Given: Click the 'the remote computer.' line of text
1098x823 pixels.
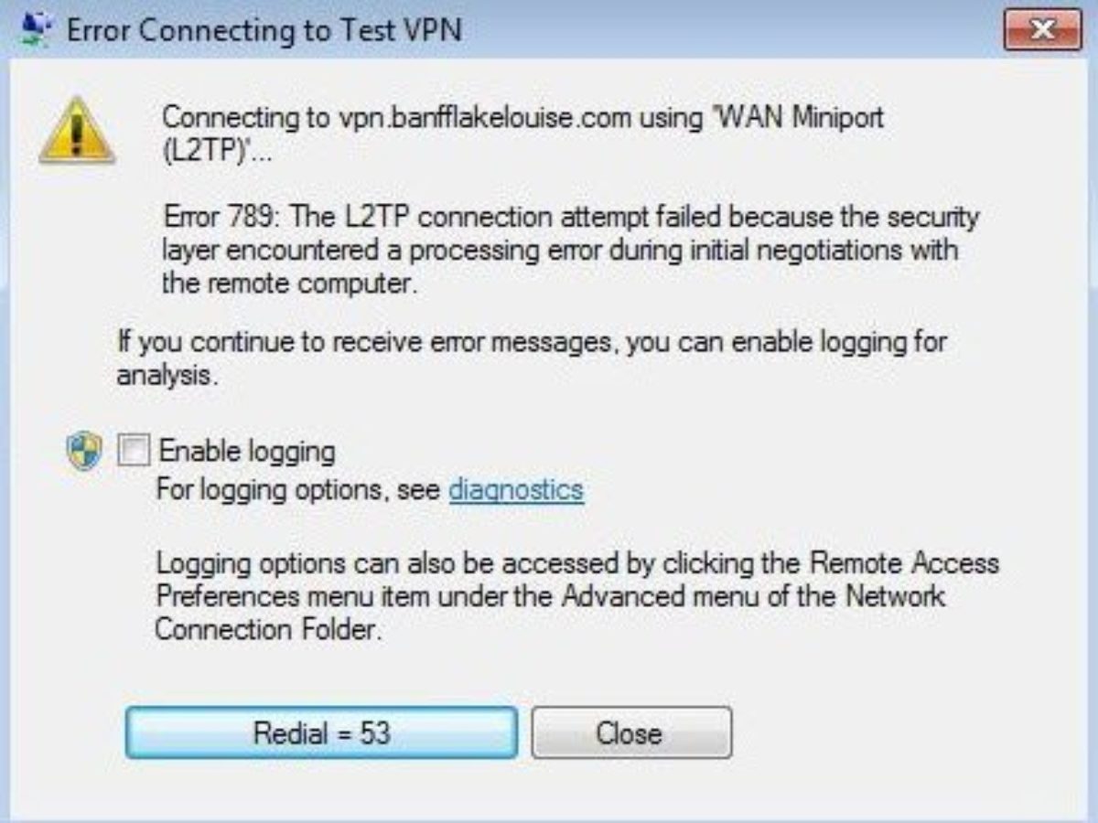Looking at the screenshot, I should [289, 283].
